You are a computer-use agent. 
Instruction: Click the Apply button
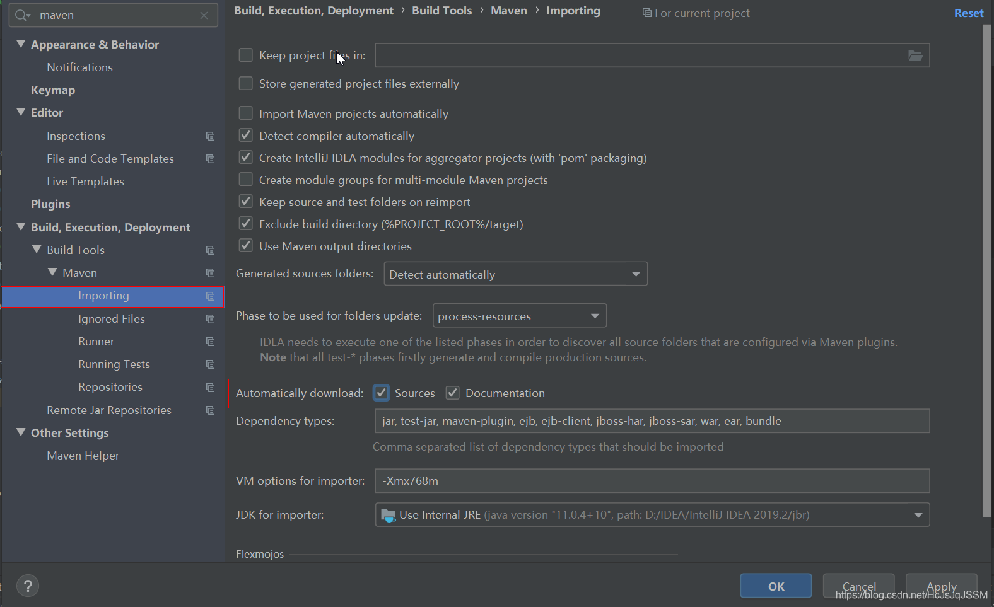(941, 586)
